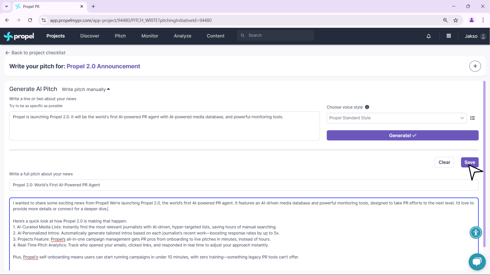This screenshot has width=490, height=275.
Task: Close the Propel PR tab
Action: 82,6
